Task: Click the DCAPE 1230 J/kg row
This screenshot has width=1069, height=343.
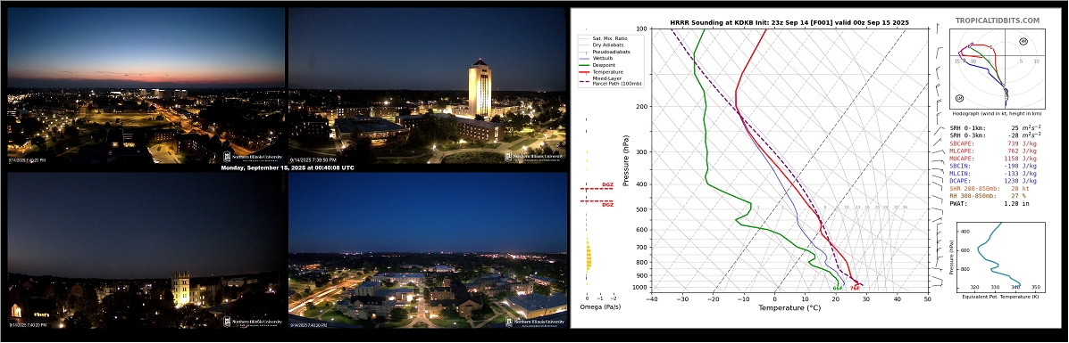Action: click(x=993, y=181)
